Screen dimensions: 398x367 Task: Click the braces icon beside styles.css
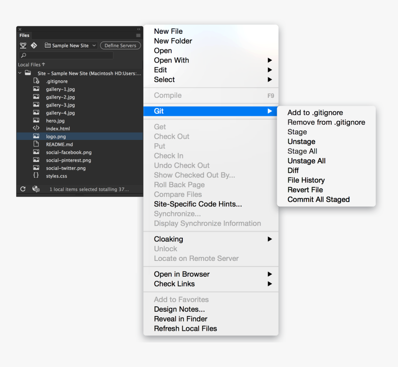[x=36, y=176]
